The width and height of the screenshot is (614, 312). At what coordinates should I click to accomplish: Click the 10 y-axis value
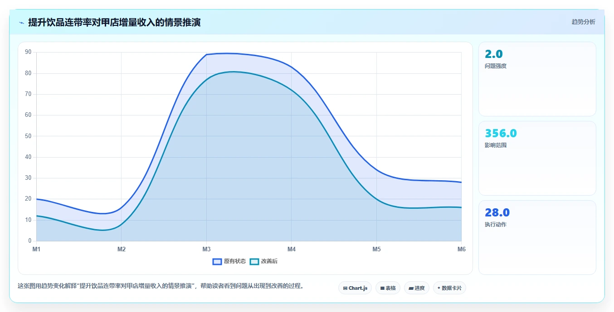pos(28,220)
